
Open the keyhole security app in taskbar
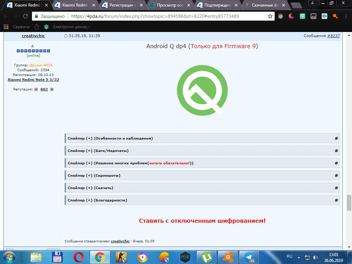coord(143,257)
